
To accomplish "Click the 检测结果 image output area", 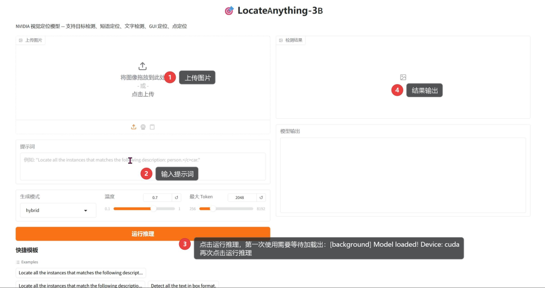I will click(403, 78).
